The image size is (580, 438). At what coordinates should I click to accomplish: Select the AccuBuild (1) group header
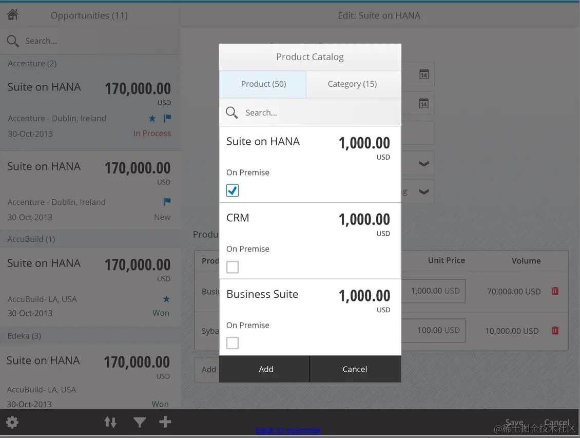(x=91, y=239)
